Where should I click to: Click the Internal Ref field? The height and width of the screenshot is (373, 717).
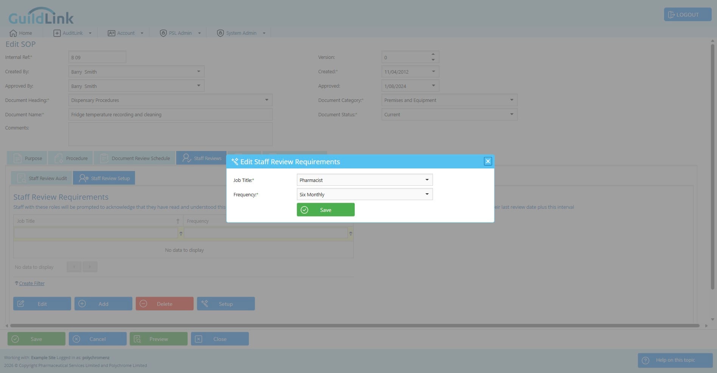[97, 57]
